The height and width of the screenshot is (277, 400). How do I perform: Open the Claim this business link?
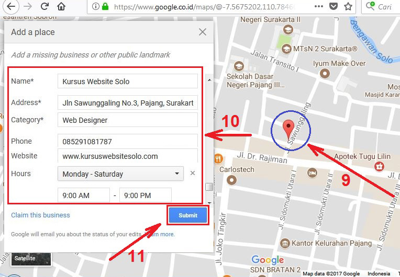tap(40, 215)
